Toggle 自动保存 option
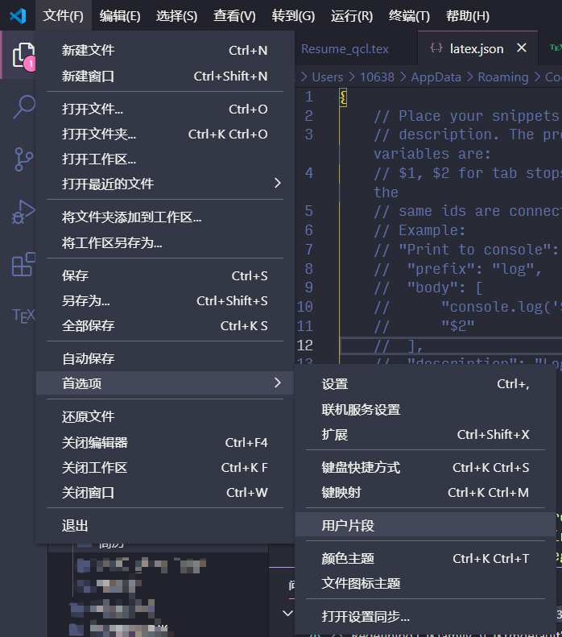Viewport: 562px width, 637px height. tap(165, 358)
